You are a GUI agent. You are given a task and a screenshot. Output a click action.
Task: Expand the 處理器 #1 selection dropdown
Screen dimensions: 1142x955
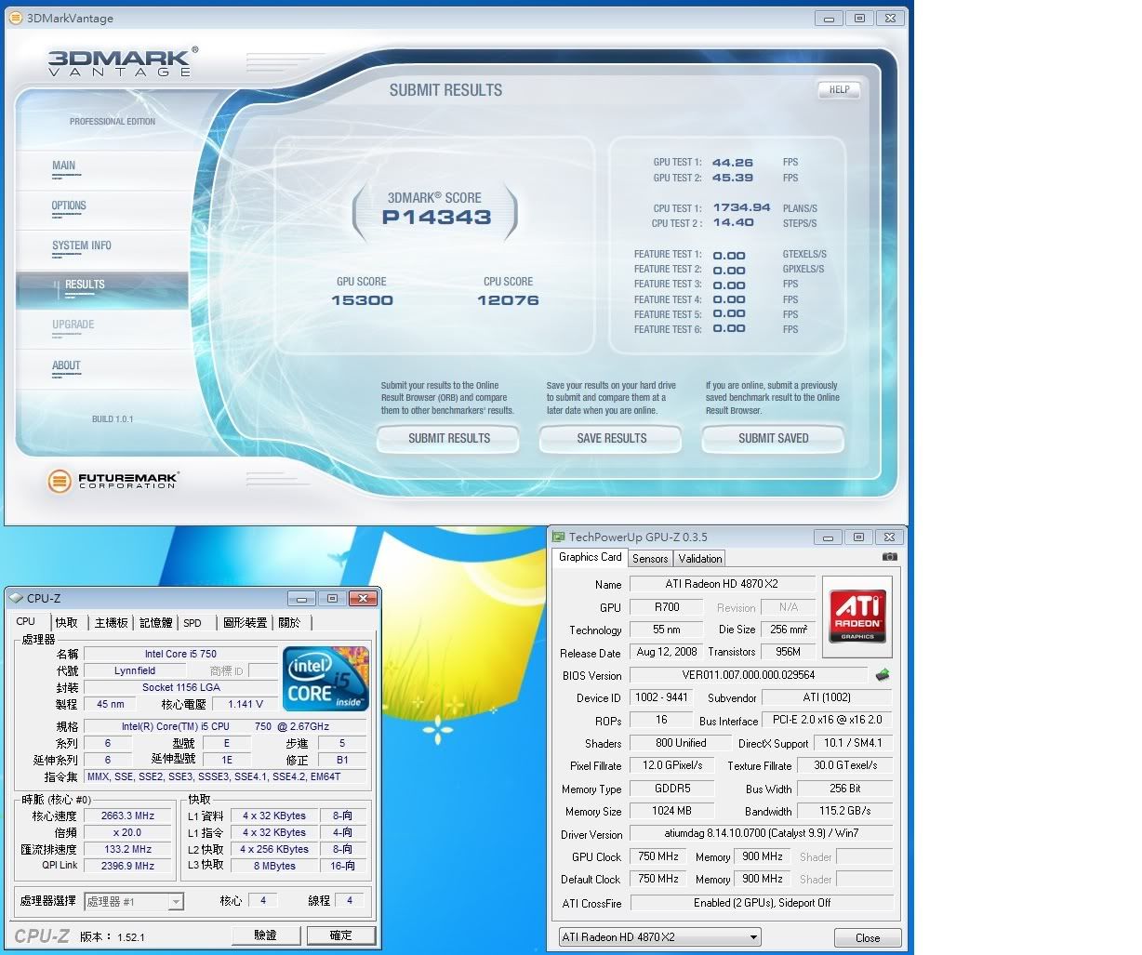[x=175, y=901]
